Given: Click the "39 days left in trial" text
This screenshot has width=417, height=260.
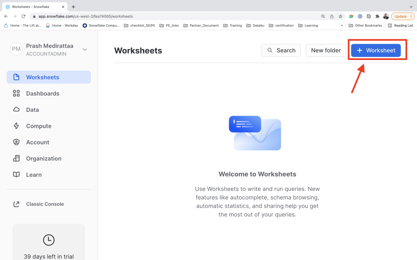Looking at the screenshot, I should 49,256.
